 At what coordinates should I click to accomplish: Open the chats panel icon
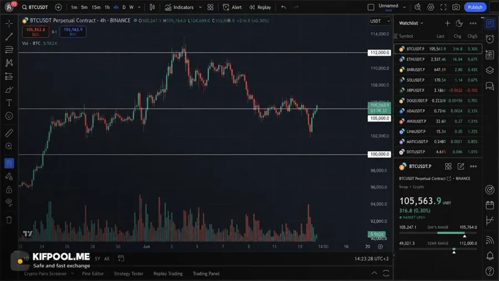coord(490,86)
